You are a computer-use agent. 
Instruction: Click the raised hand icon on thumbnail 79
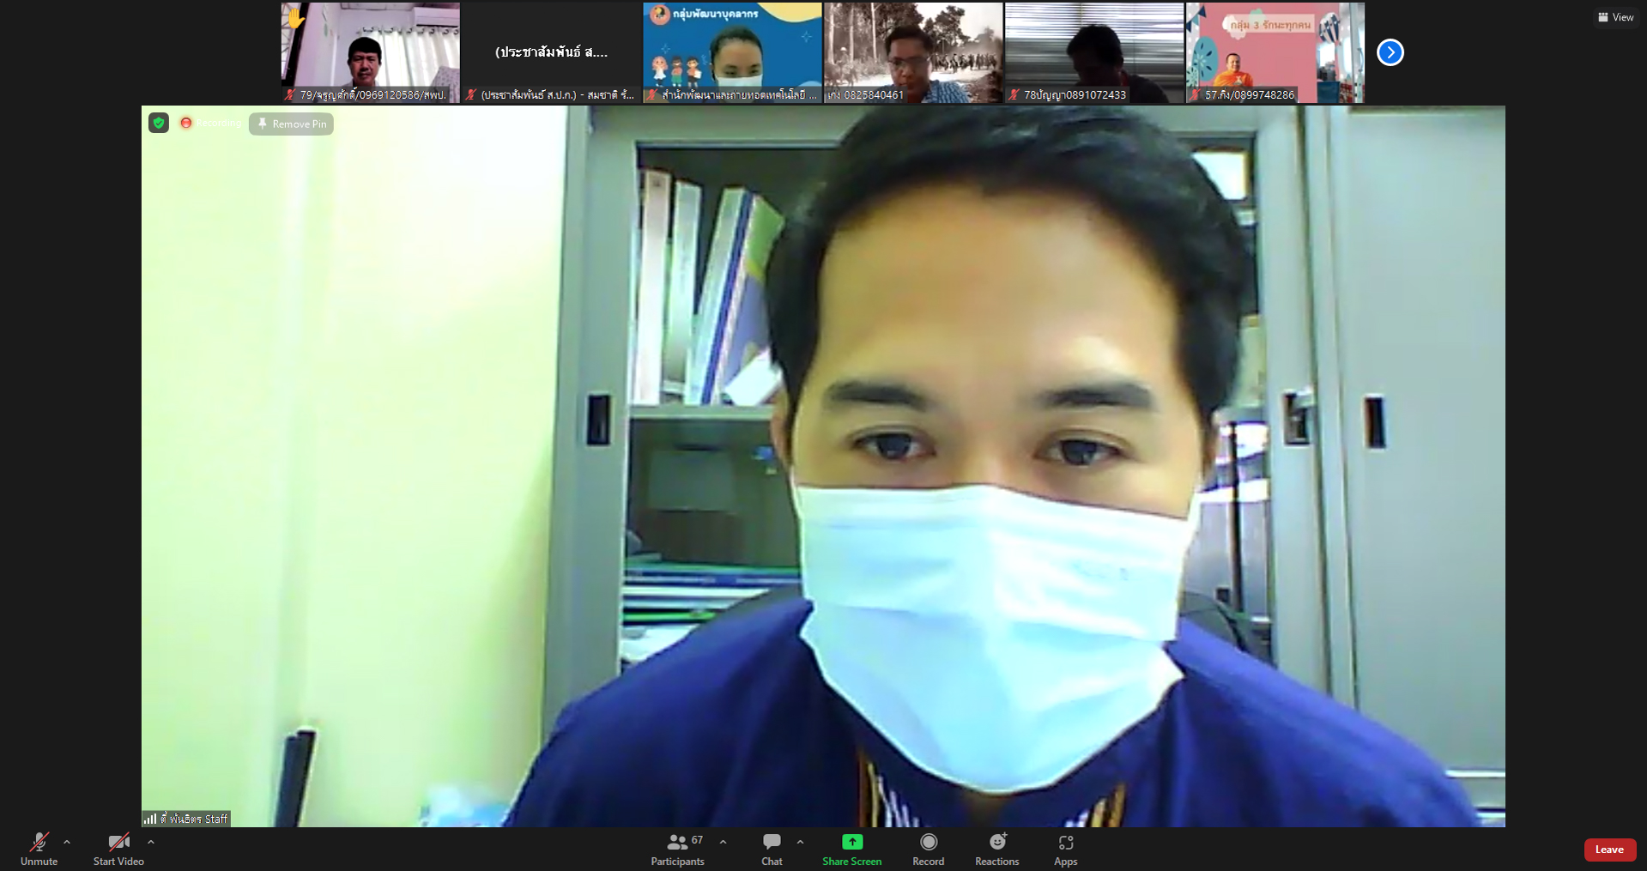click(x=295, y=17)
